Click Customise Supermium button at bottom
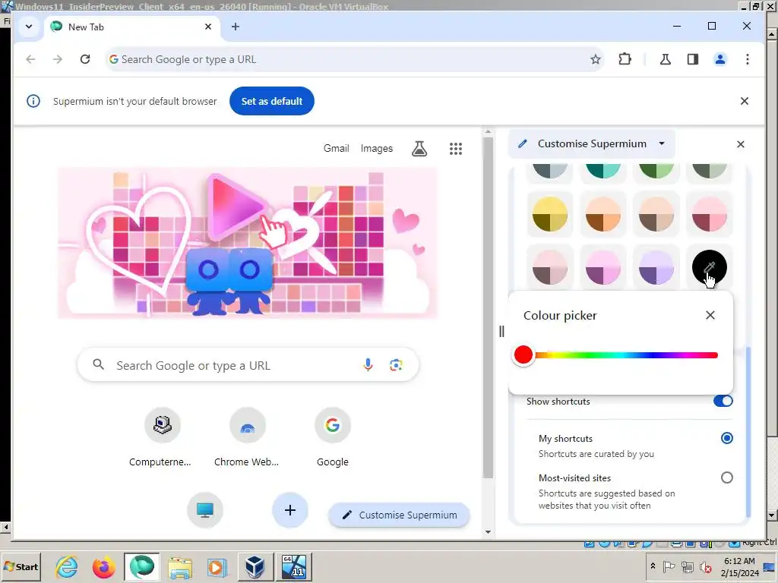The height and width of the screenshot is (583, 778). coord(400,515)
